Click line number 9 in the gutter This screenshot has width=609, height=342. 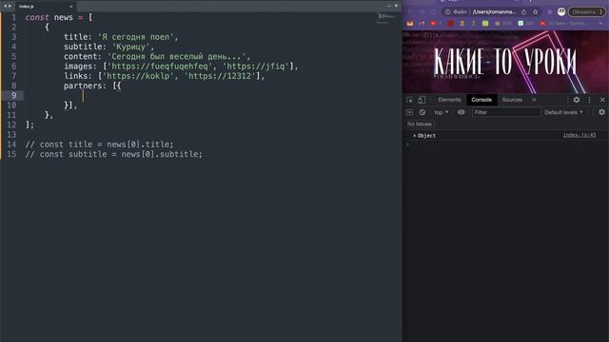point(13,95)
